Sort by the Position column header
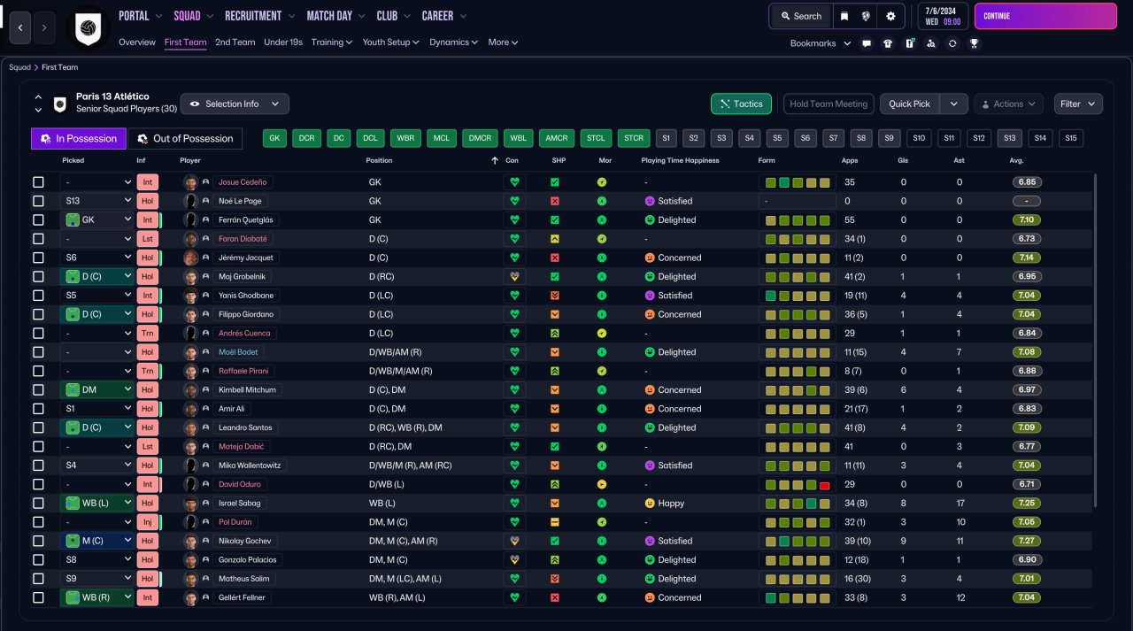 point(379,160)
